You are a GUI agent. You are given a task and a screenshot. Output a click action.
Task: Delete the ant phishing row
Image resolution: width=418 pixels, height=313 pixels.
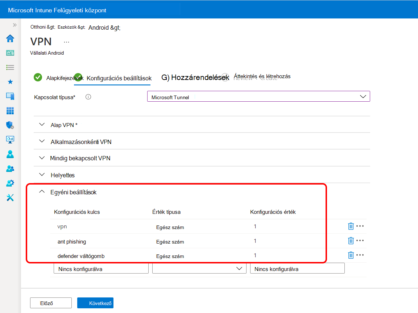[x=351, y=241]
